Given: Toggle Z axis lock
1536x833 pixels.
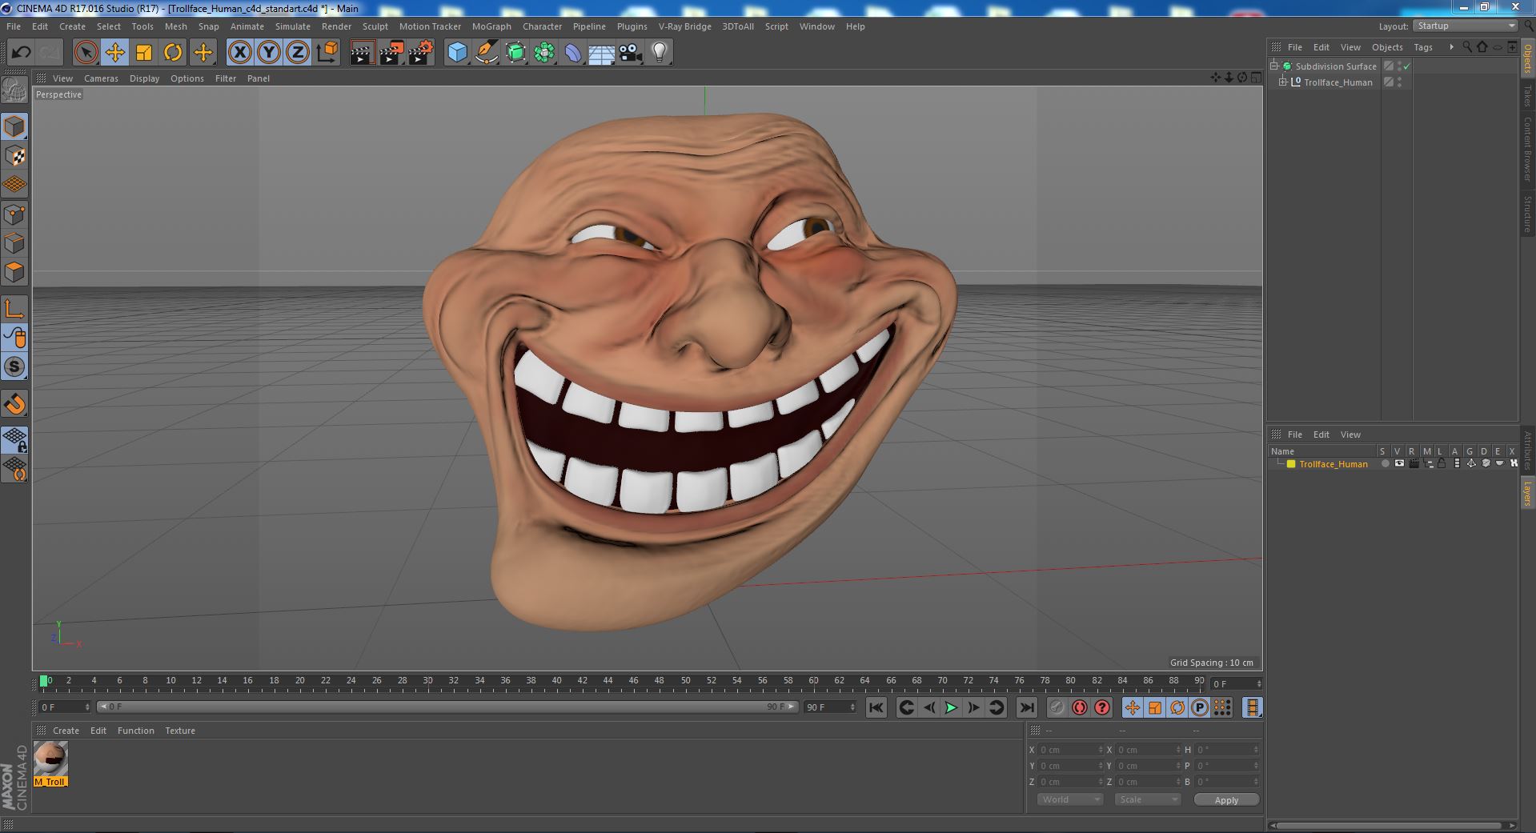Looking at the screenshot, I should click(298, 53).
